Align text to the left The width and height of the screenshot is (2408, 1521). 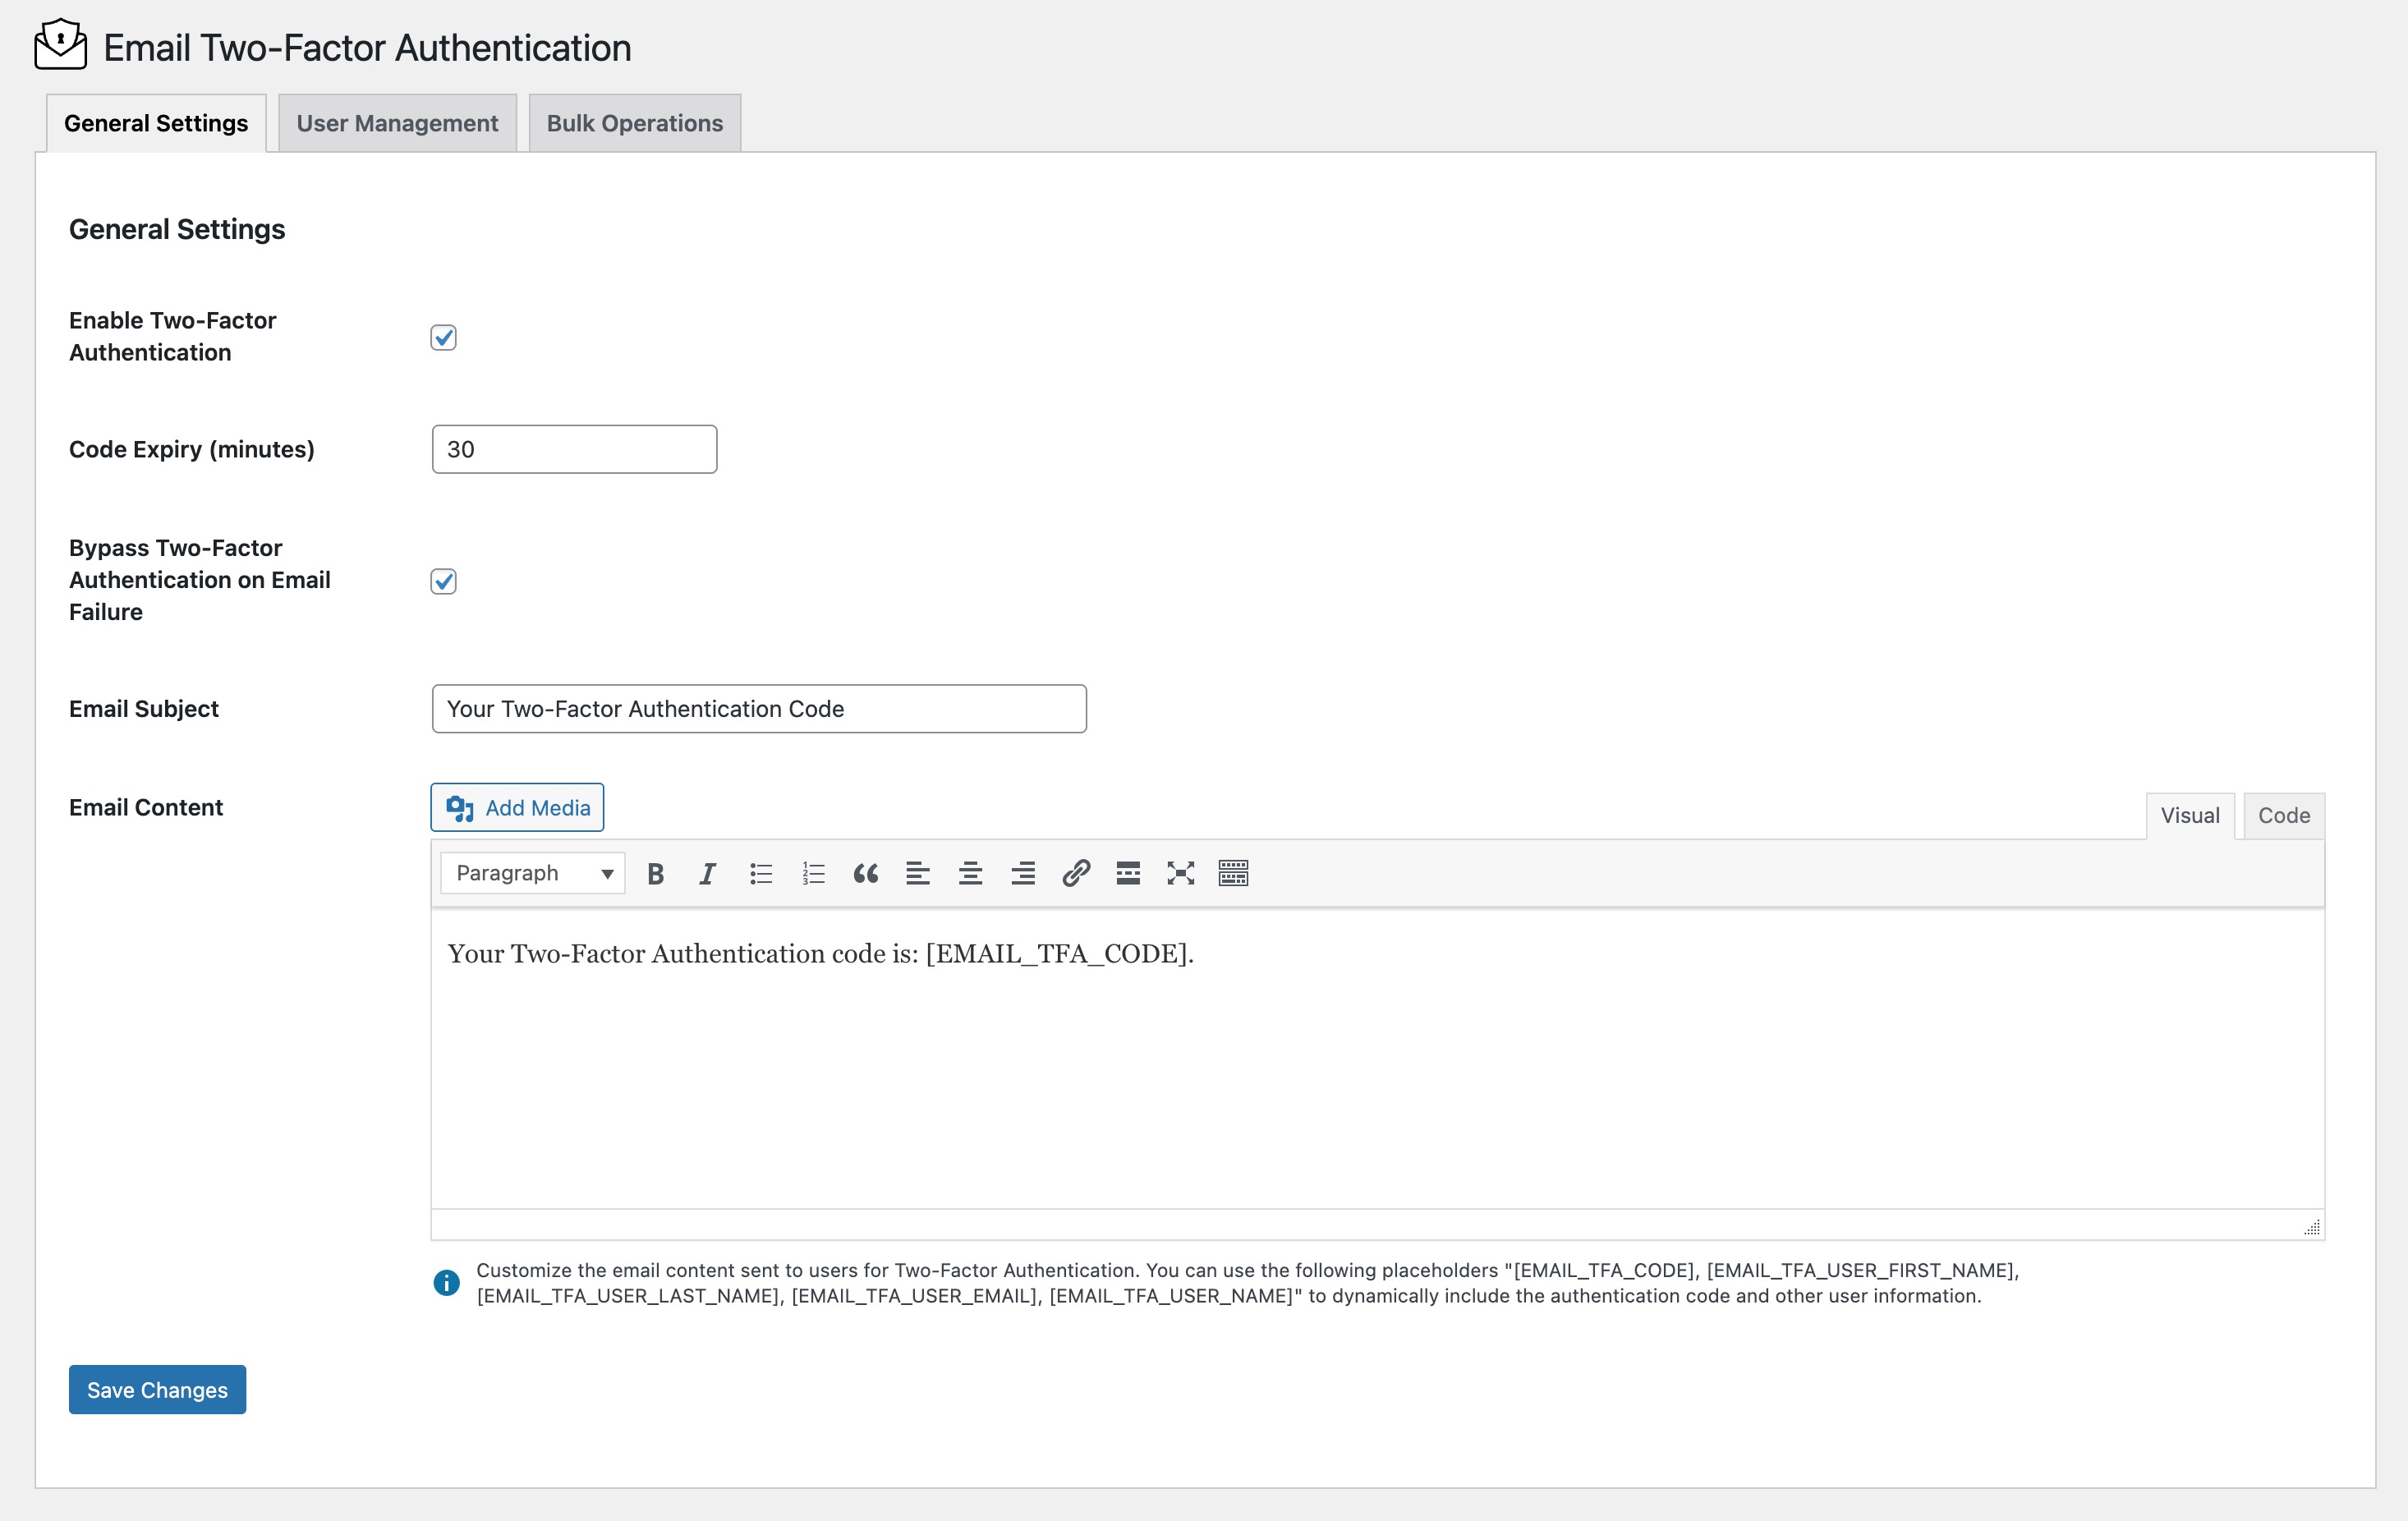918,873
